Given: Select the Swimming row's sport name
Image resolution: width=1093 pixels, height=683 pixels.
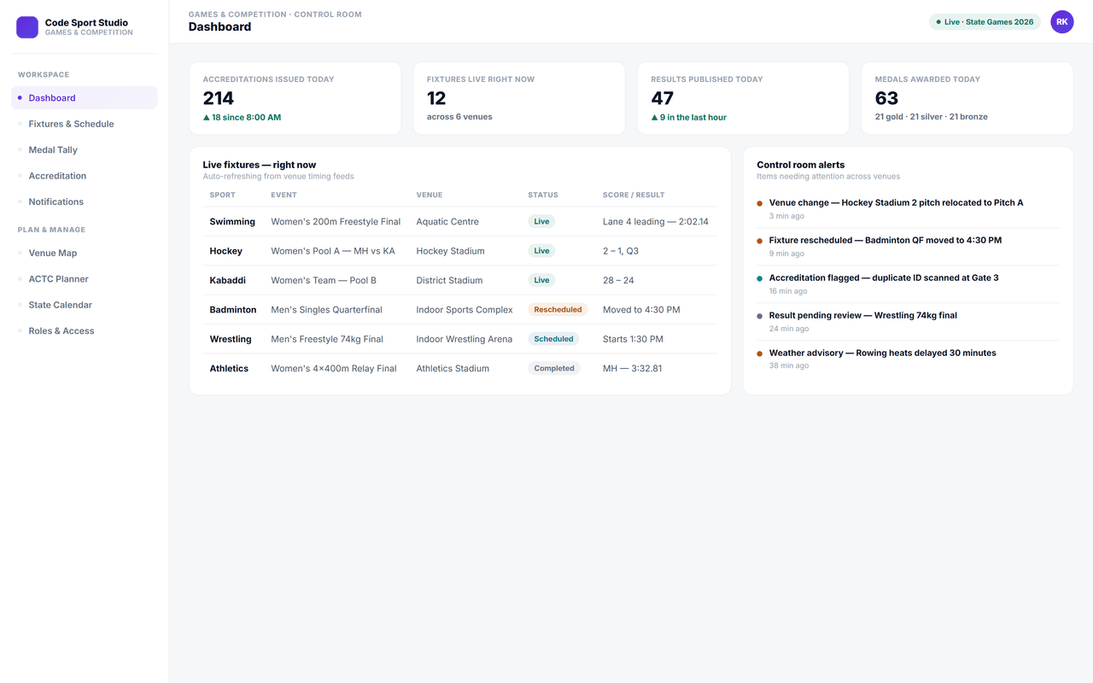Looking at the screenshot, I should [x=232, y=222].
